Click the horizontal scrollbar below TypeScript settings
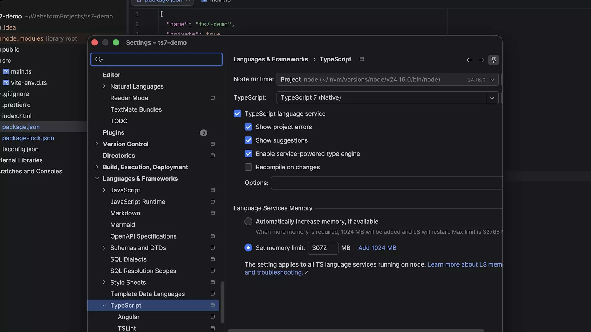 point(356,330)
